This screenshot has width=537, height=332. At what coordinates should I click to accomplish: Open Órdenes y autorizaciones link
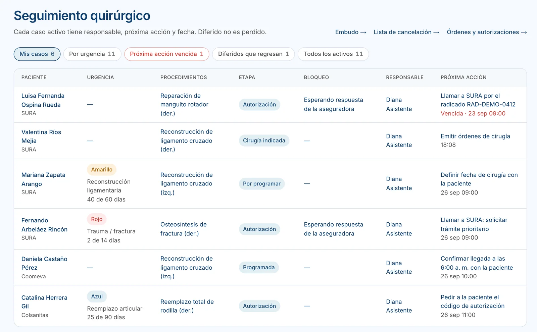pos(487,32)
